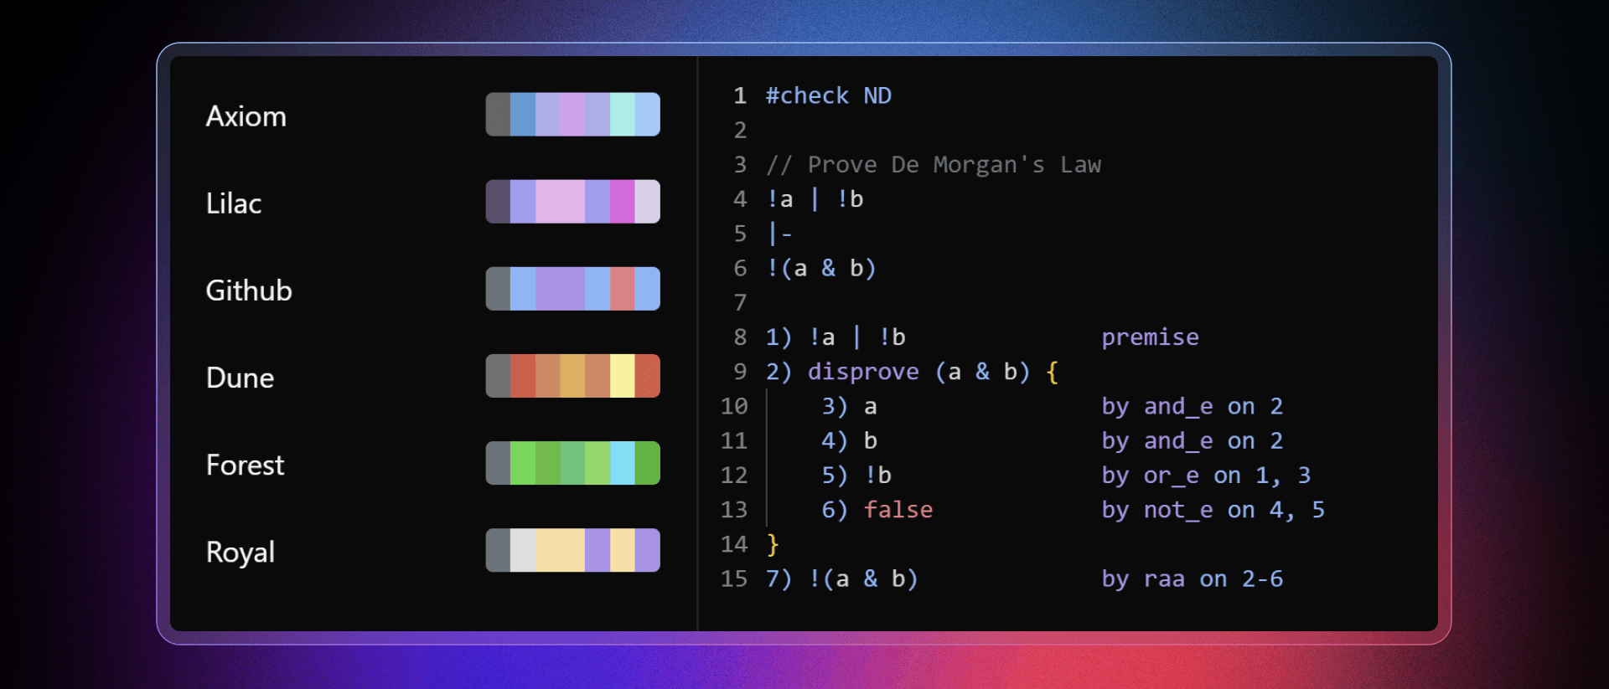Click 'by or_e on 1, 3'

(1207, 475)
